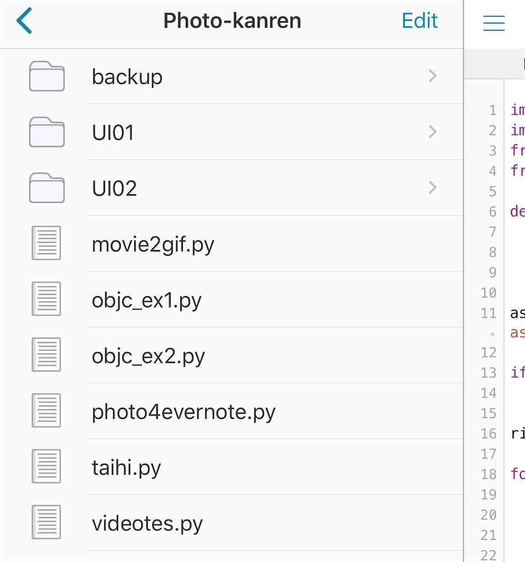Image resolution: width=525 pixels, height=562 pixels.
Task: Open objc_ex2.py file
Action: click(232, 355)
